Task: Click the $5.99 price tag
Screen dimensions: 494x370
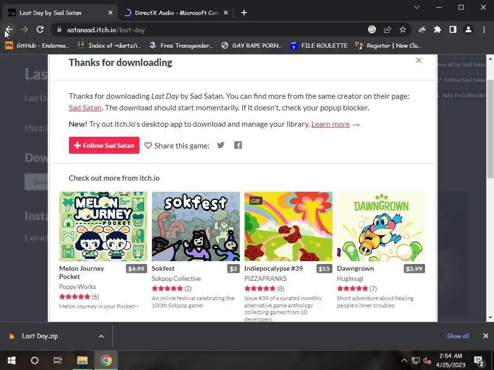Action: pos(414,269)
